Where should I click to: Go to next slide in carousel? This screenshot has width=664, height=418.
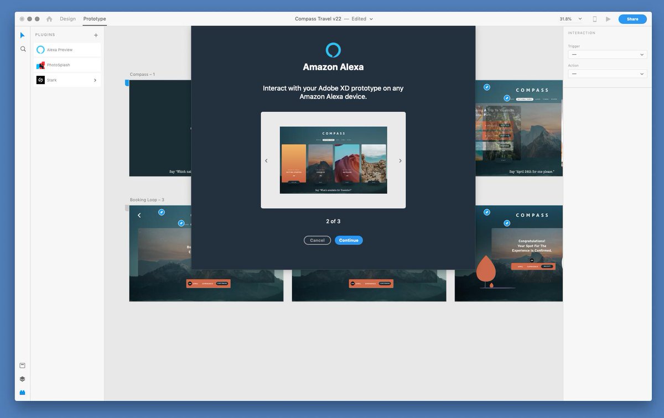[x=401, y=161]
